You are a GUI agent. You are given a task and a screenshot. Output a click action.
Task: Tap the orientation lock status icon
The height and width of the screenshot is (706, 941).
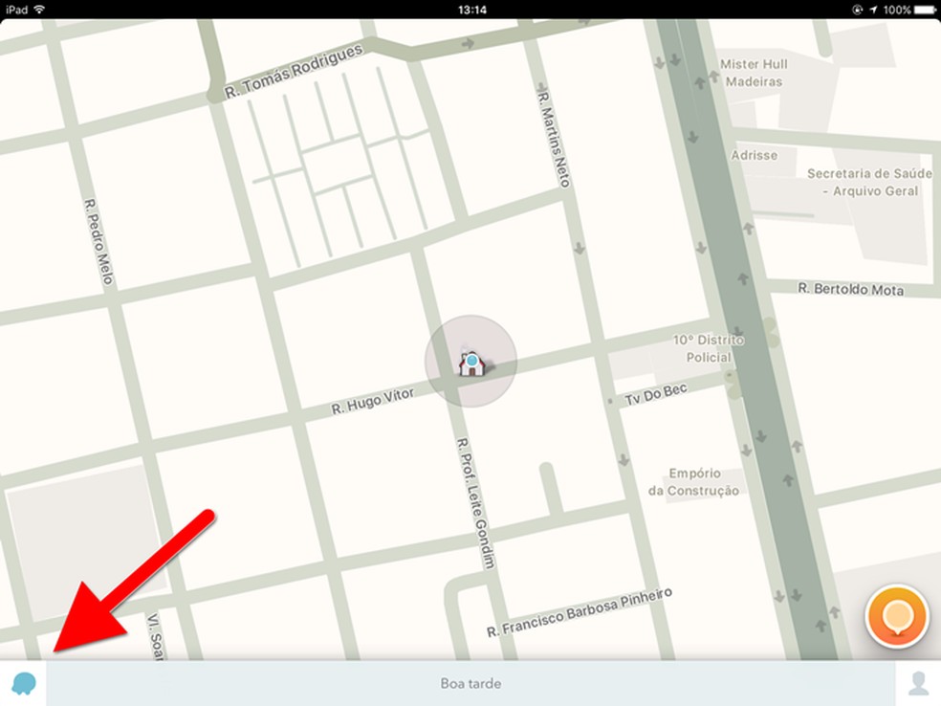(857, 10)
